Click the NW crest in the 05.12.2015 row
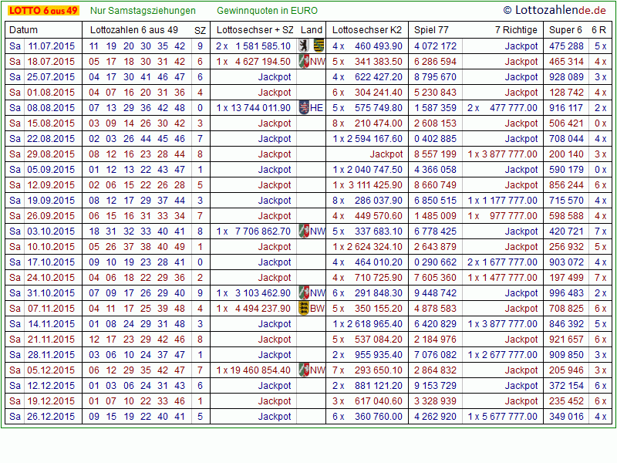617x463 pixels. [305, 370]
